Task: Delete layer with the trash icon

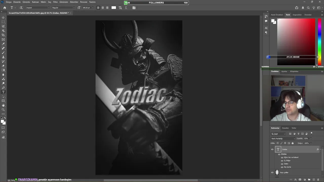Action: pyautogui.click(x=318, y=179)
